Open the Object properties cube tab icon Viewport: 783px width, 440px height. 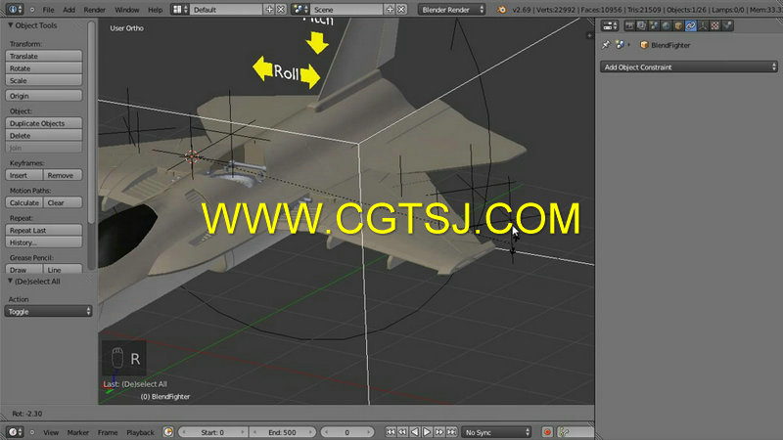[678, 25]
